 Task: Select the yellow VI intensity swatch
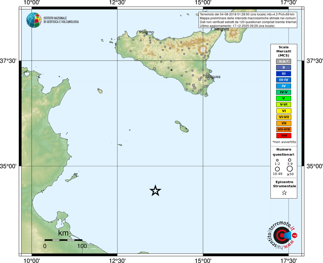pos(284,111)
